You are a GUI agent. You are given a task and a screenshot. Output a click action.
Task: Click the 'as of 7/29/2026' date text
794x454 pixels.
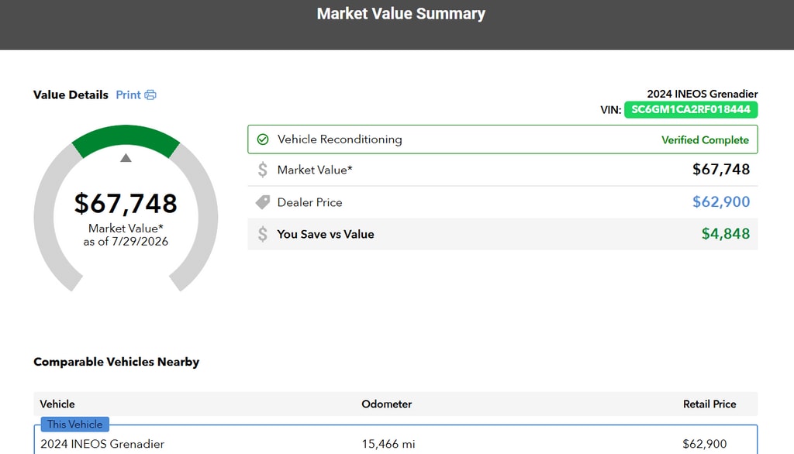click(x=126, y=242)
